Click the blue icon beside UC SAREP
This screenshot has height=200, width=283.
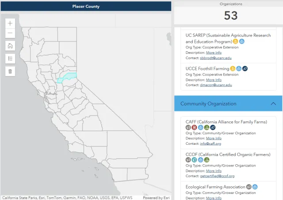242,42
